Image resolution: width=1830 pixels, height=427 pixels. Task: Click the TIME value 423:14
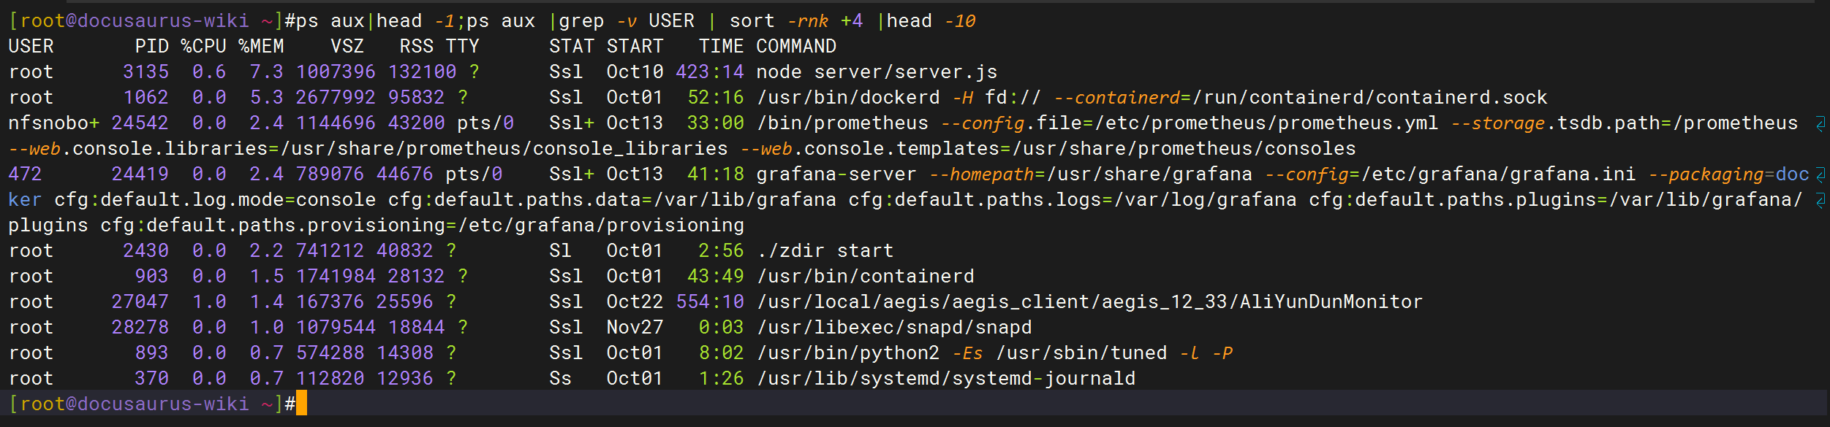tap(710, 72)
